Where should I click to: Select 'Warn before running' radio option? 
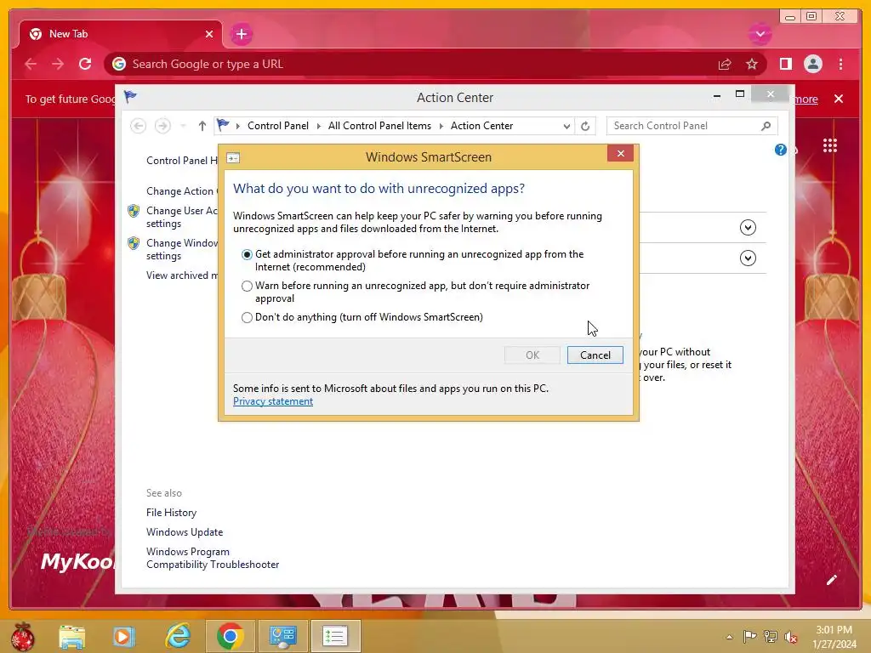247,286
